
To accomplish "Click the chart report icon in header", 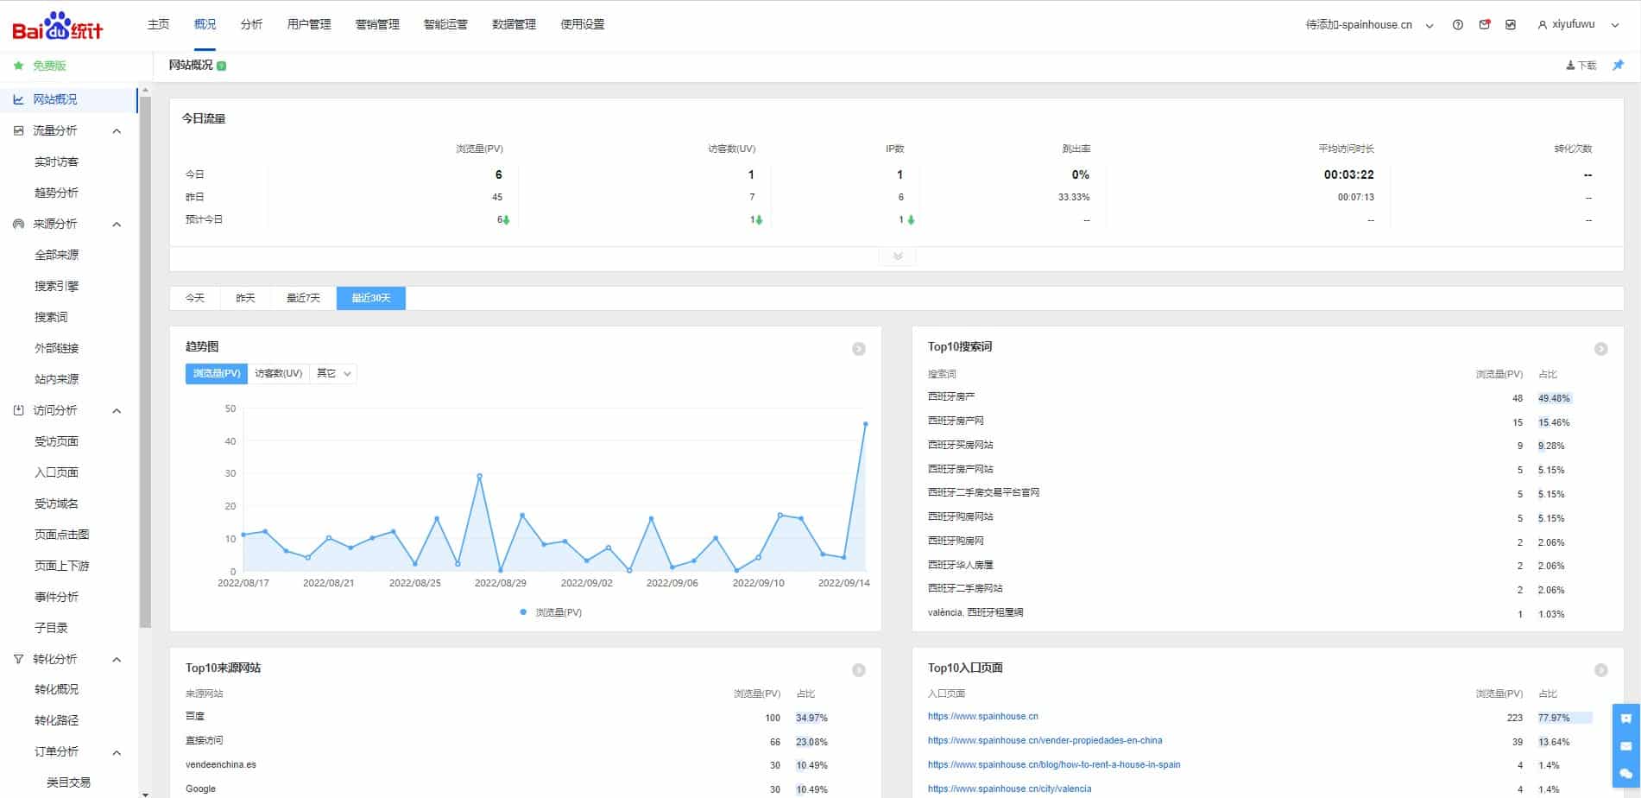I will pos(1510,25).
